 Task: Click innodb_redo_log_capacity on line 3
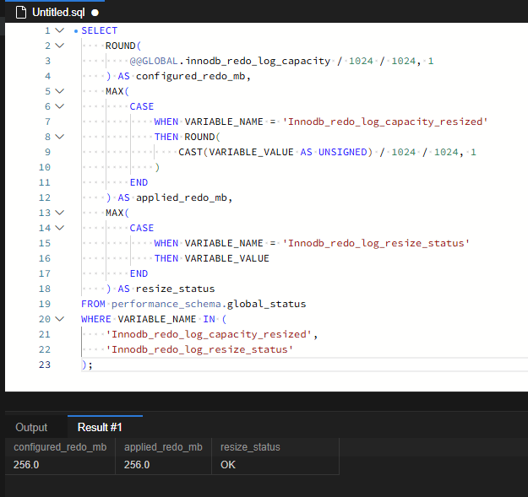point(258,62)
